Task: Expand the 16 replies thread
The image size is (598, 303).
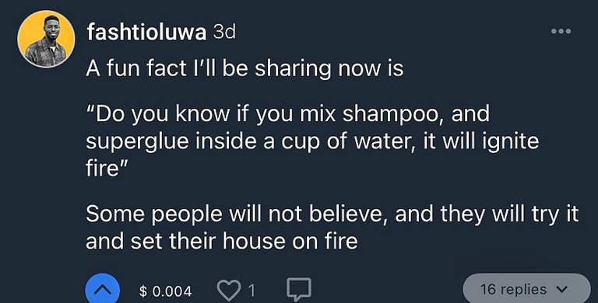Action: coord(526,289)
